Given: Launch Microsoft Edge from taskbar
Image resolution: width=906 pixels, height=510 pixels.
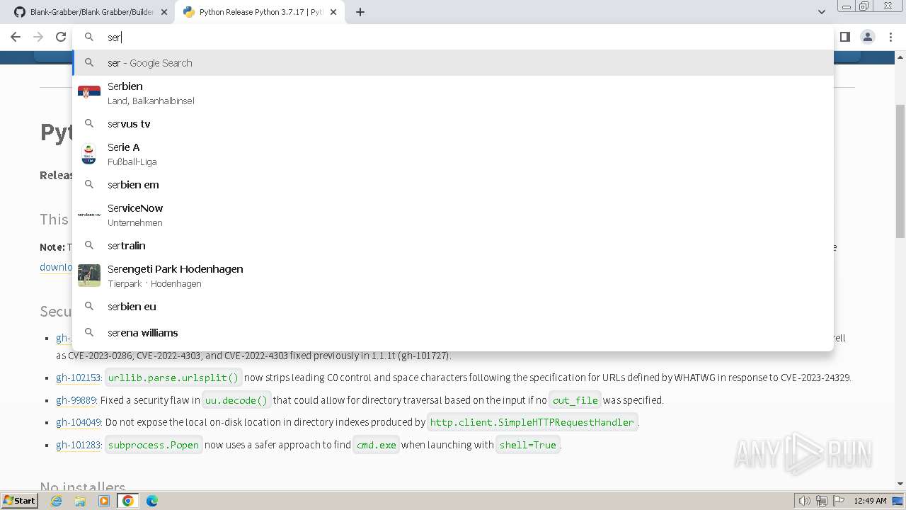Looking at the screenshot, I should (x=152, y=501).
